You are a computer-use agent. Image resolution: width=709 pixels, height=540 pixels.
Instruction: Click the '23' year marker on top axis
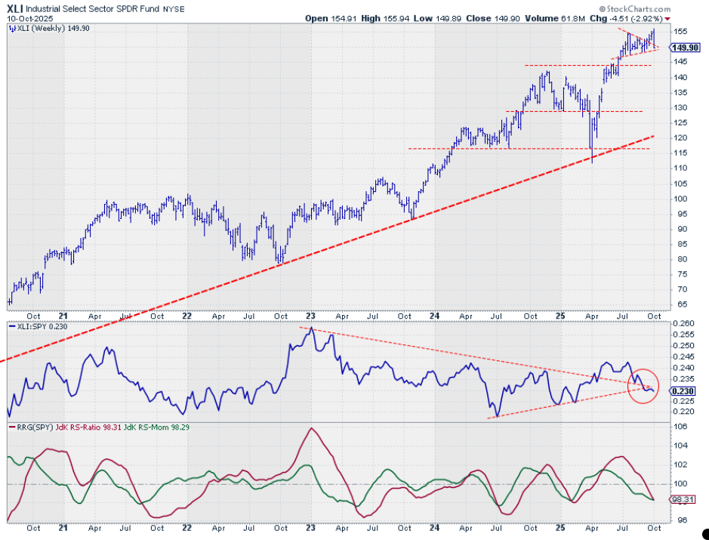(x=310, y=316)
